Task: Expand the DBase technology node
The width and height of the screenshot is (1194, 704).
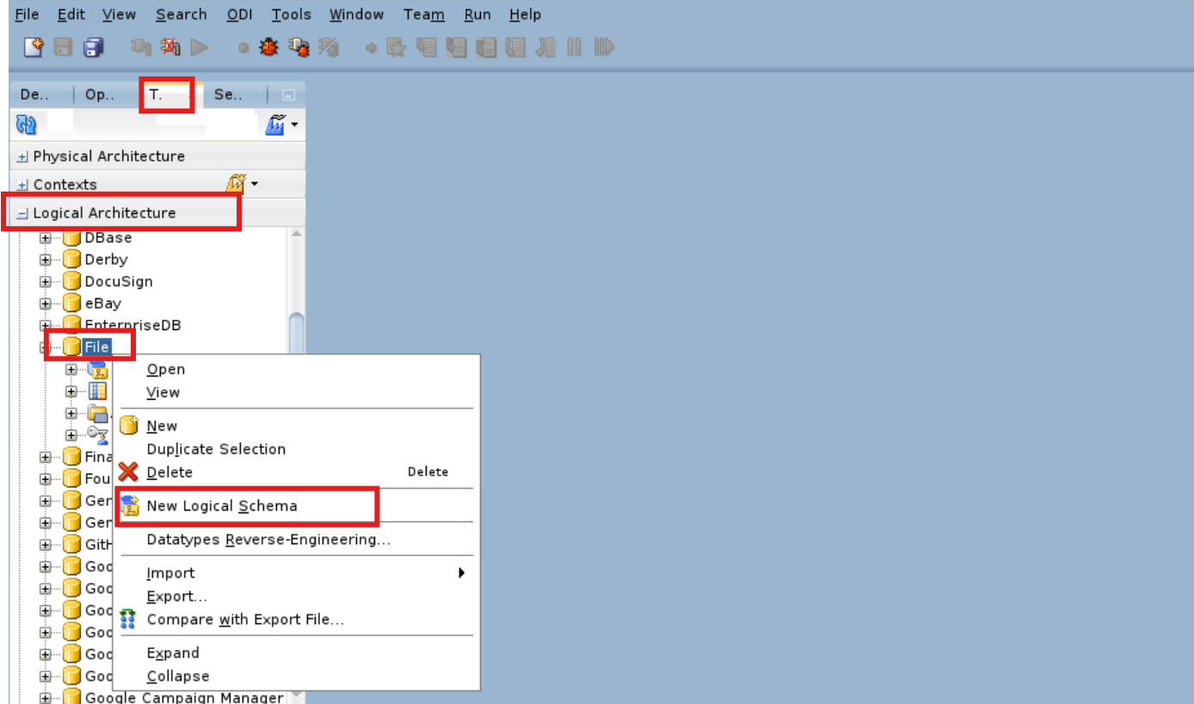Action: pos(46,237)
